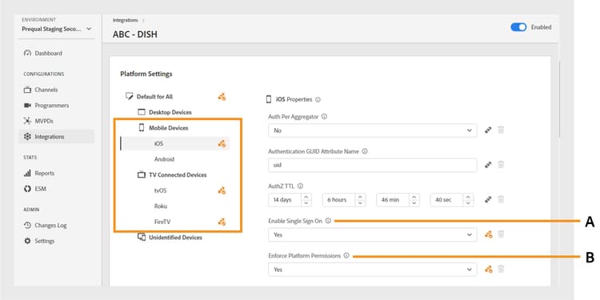Screen dimensions: 600x300
Task: Open Dashboard in the sidebar
Action: pos(48,53)
